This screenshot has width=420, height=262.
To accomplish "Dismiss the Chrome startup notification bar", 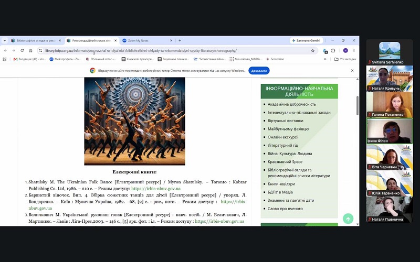I will [352, 71].
